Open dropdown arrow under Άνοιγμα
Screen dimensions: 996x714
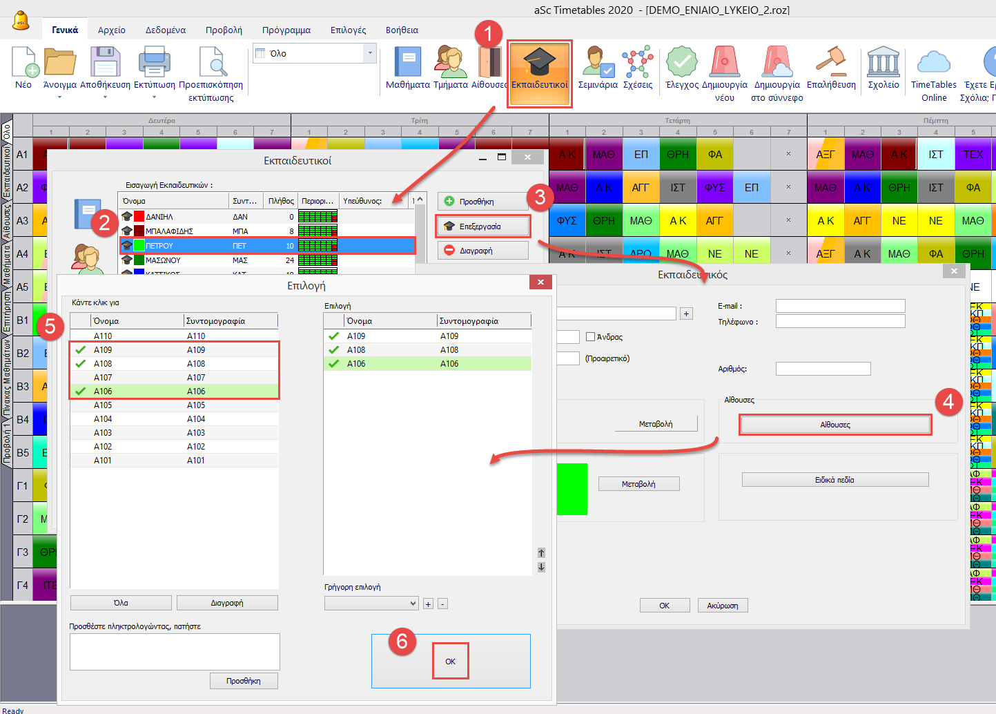point(59,97)
